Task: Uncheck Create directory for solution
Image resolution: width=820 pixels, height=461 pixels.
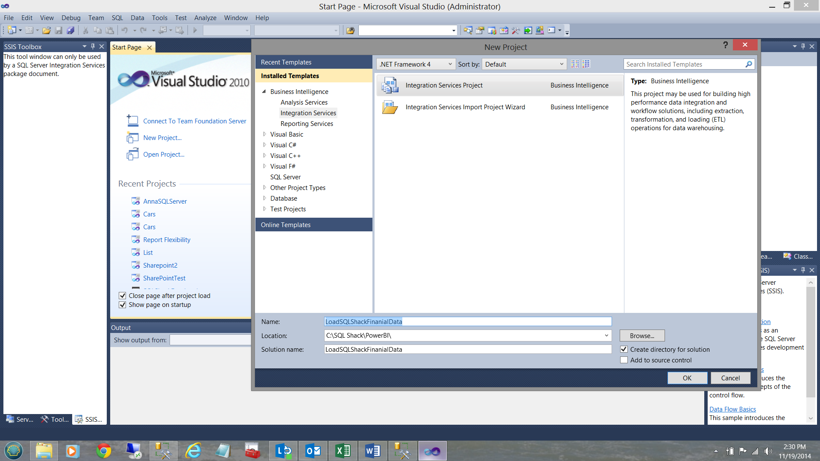Action: pos(624,349)
